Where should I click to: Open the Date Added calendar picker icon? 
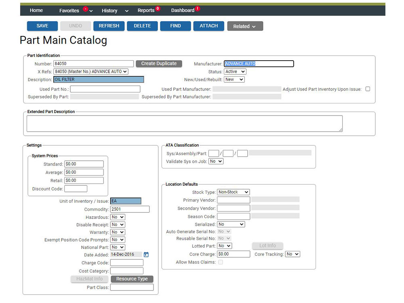coord(146,255)
